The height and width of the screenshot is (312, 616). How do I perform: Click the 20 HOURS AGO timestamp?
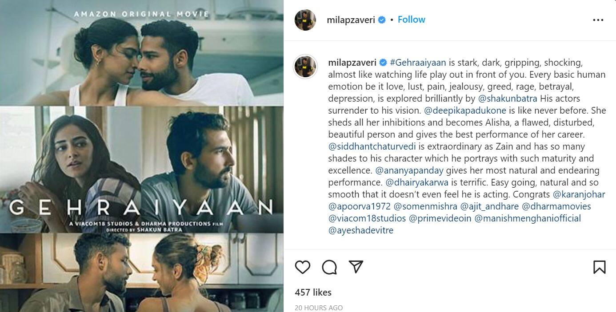click(x=319, y=308)
